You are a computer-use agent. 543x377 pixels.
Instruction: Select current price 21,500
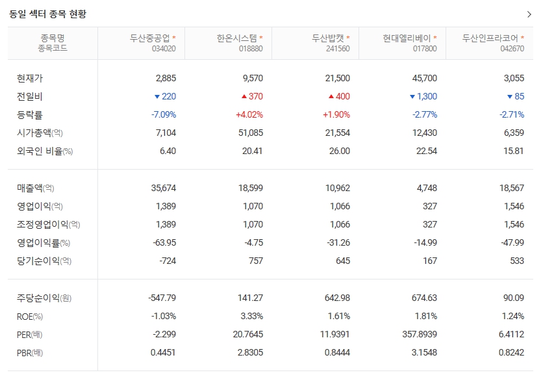337,78
